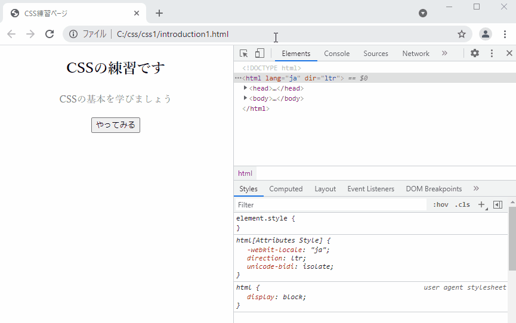Click the html breadcrumb item
Image resolution: width=516 pixels, height=323 pixels.
point(245,173)
